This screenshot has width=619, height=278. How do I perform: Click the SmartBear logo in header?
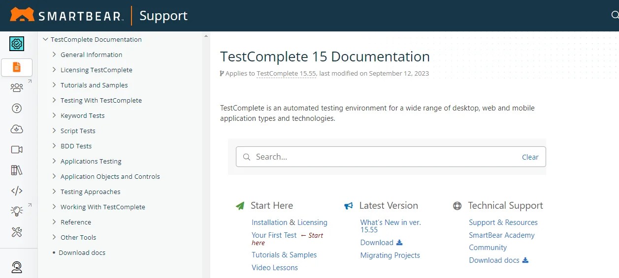tap(66, 15)
